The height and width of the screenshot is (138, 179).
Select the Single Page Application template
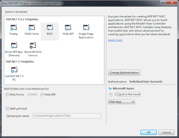86,31
